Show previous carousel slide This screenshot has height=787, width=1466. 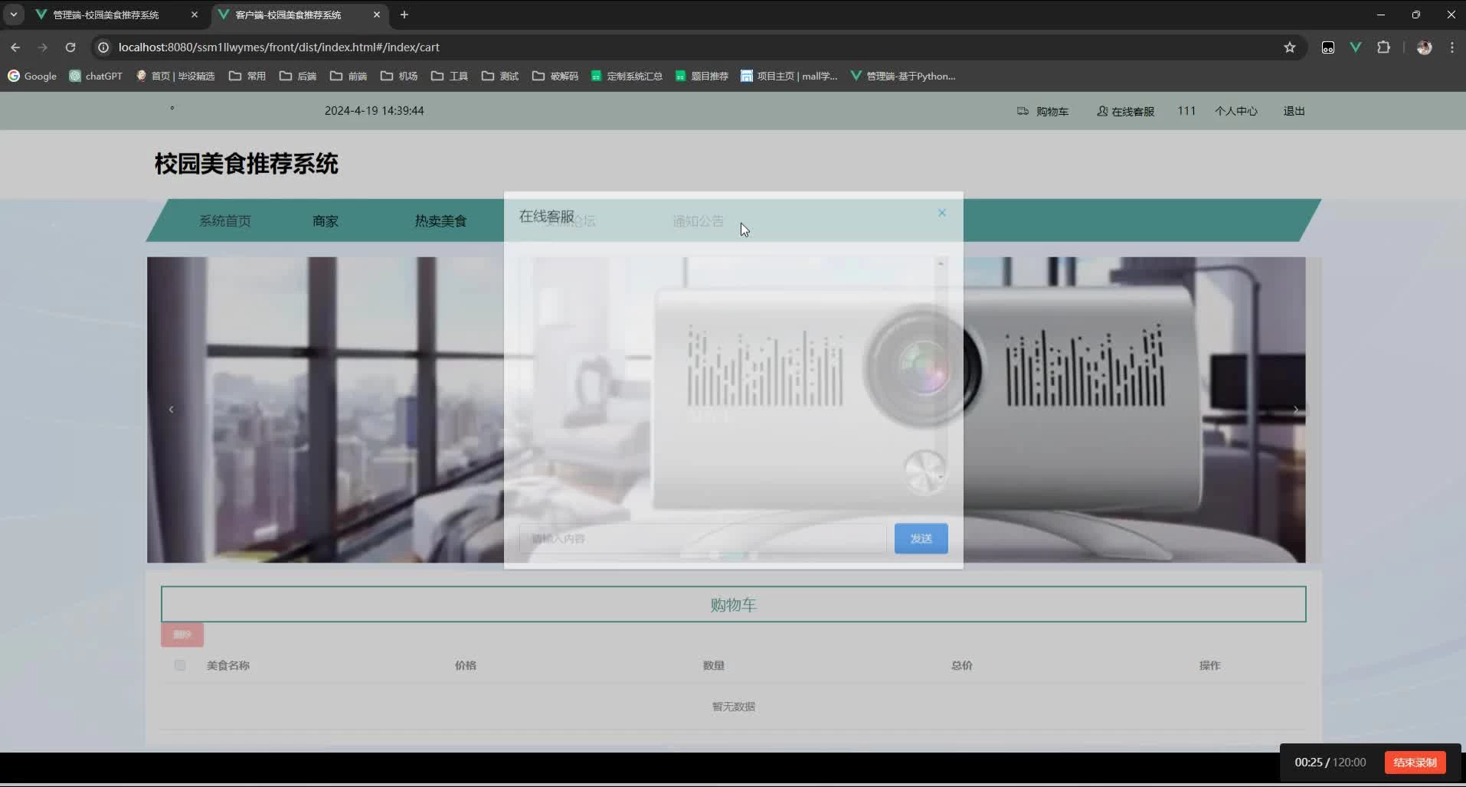tap(171, 410)
